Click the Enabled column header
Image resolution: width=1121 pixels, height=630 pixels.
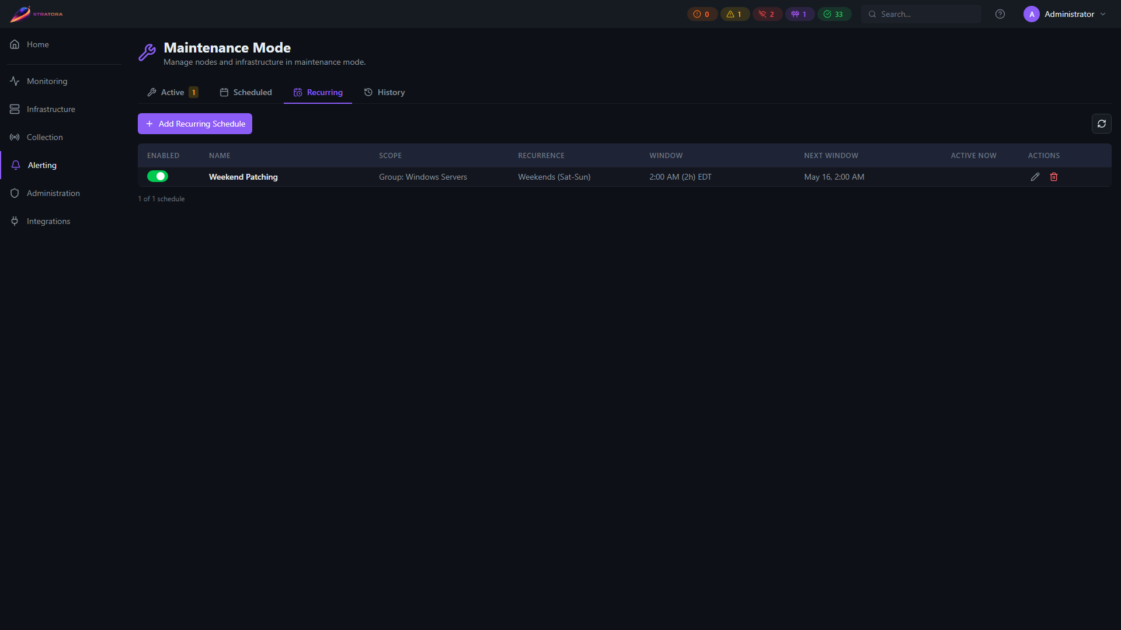[x=163, y=156]
